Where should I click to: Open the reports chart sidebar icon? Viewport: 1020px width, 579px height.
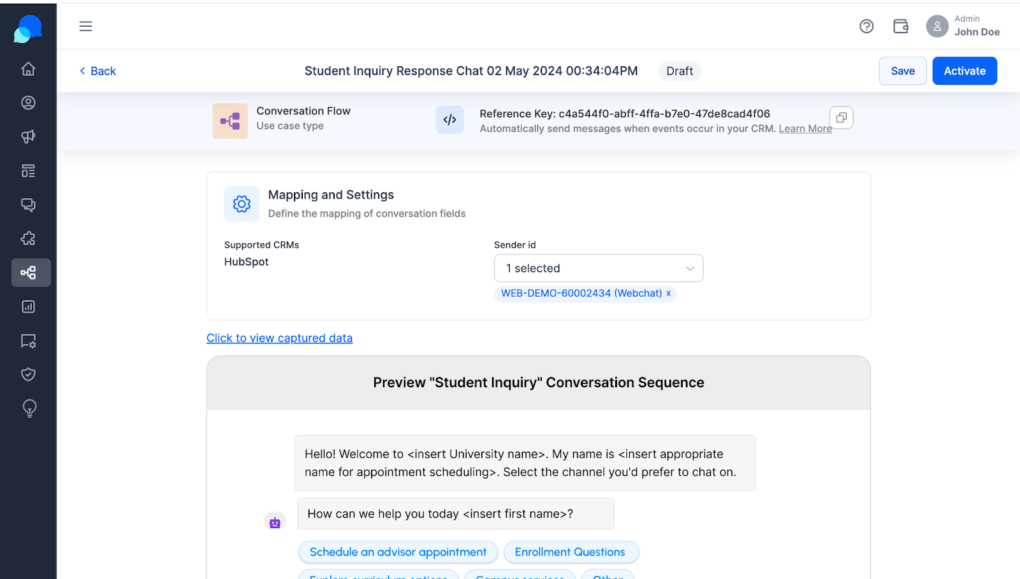[x=28, y=306]
